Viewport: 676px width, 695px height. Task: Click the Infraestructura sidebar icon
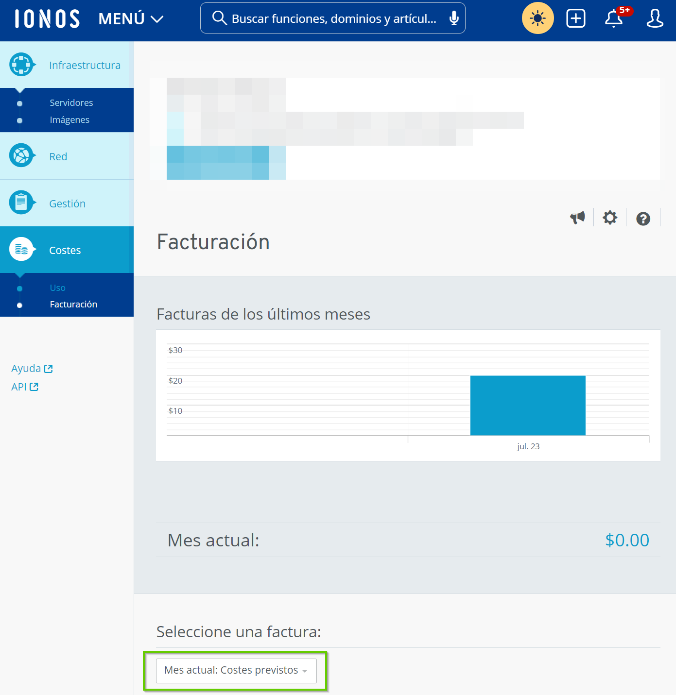[x=21, y=65]
